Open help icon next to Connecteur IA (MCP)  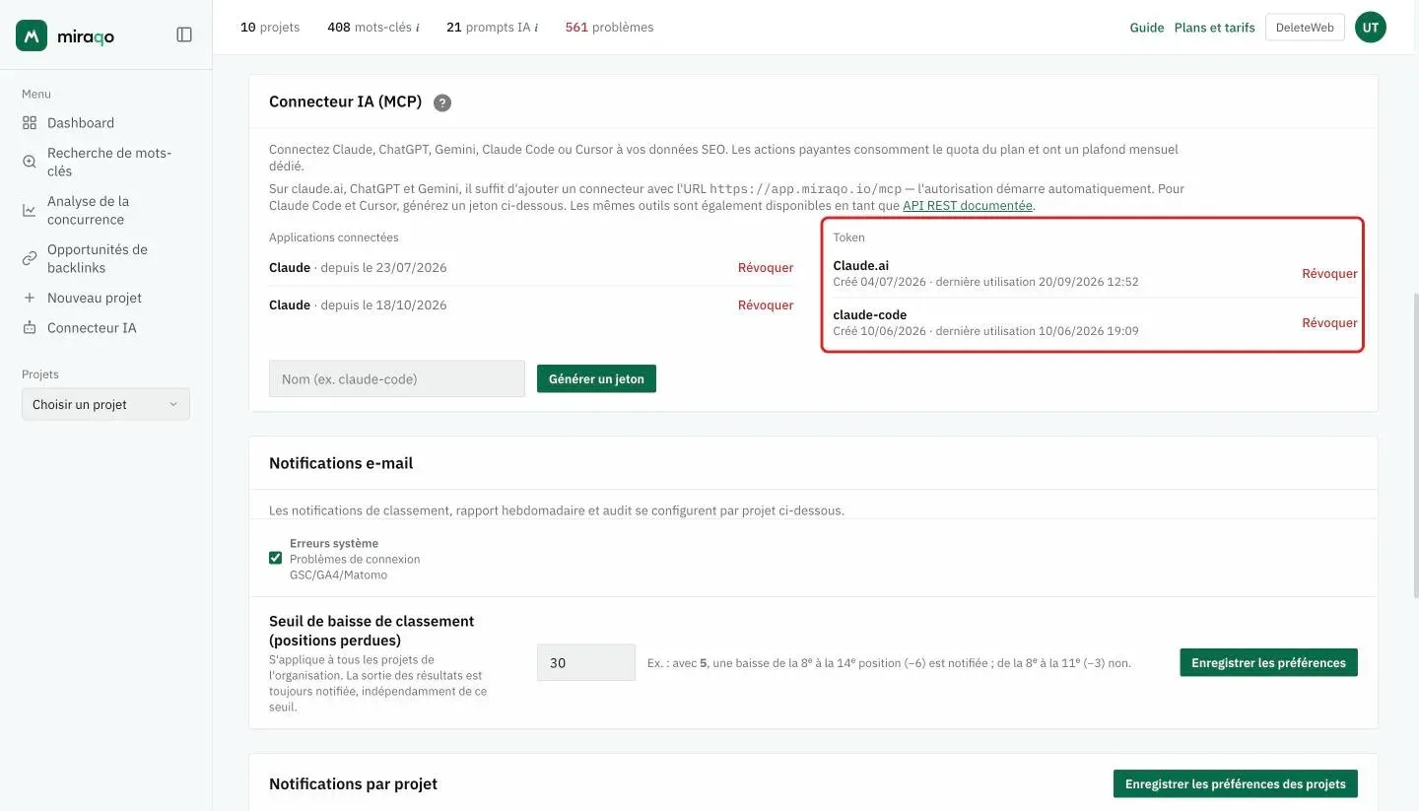442,102
